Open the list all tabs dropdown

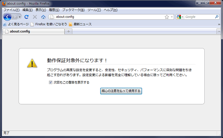point(219,32)
